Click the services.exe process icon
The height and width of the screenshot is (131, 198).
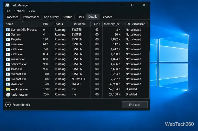pos(8,64)
